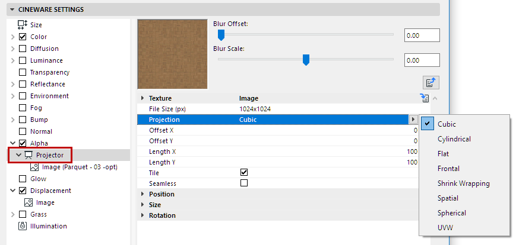Expand the Color channel arrow
The height and width of the screenshot is (245, 516).
13,37
